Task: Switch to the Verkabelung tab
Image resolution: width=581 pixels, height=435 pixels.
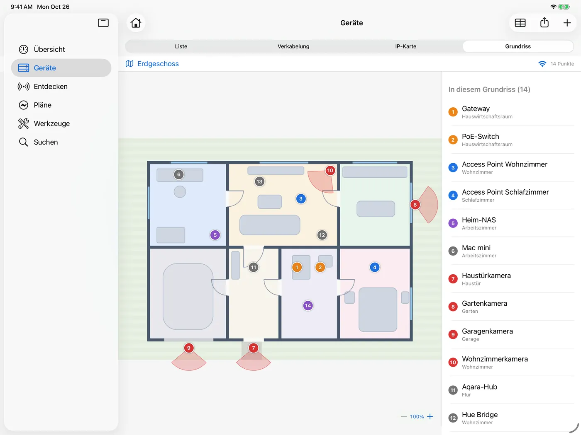Action: point(293,46)
